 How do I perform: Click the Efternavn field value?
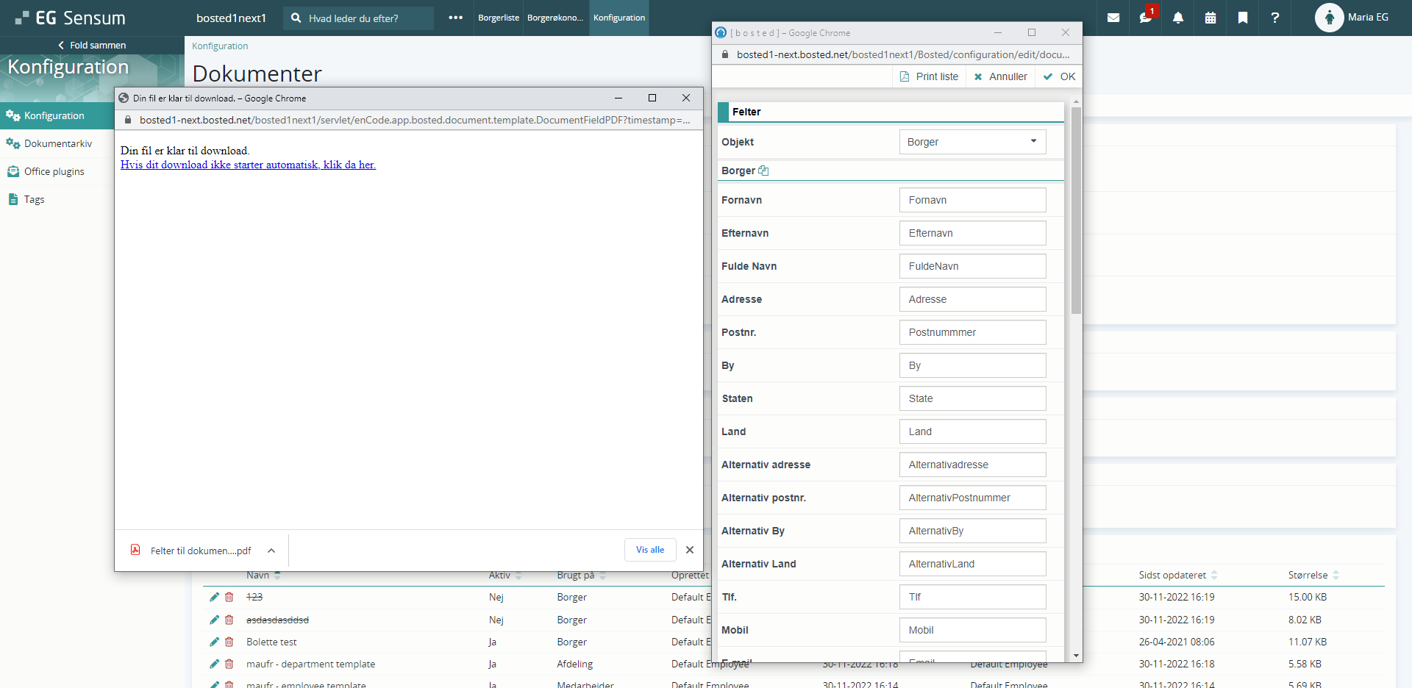tap(972, 233)
